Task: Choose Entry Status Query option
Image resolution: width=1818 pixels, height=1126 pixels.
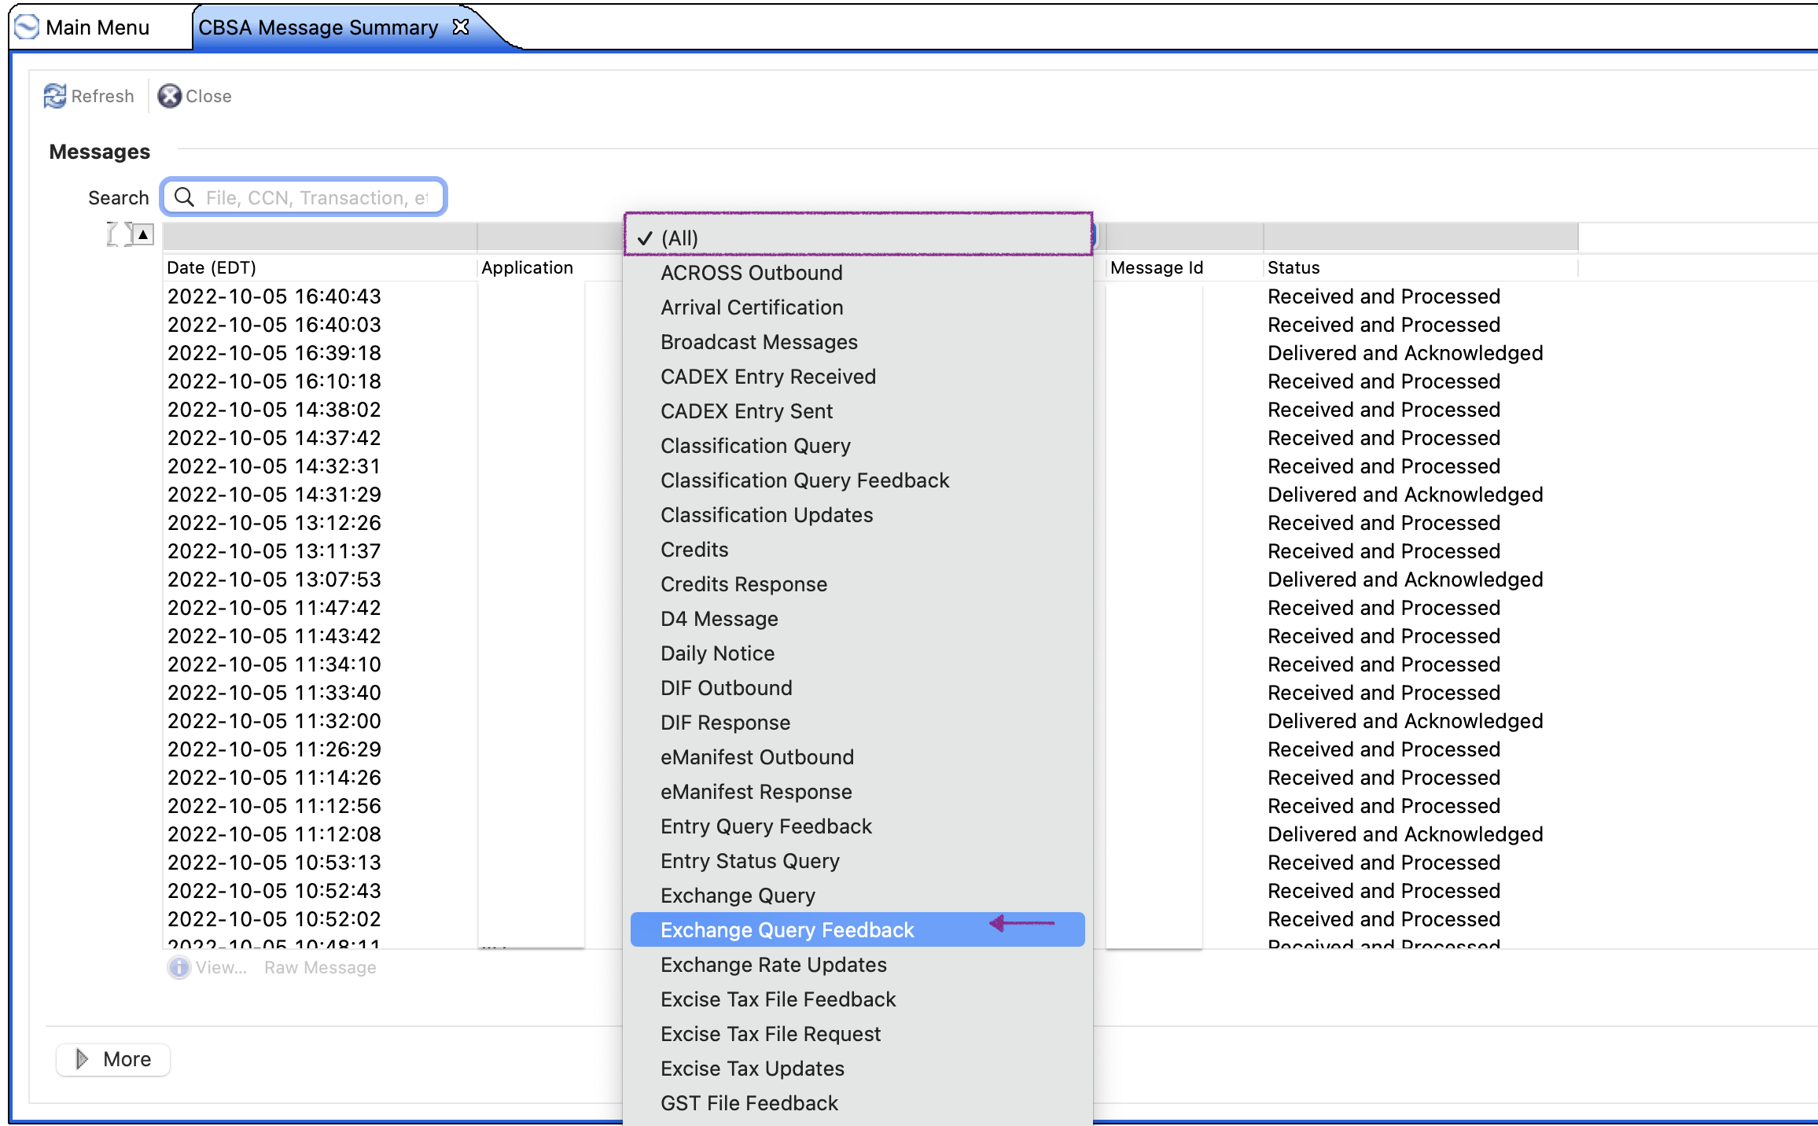Action: [858, 861]
